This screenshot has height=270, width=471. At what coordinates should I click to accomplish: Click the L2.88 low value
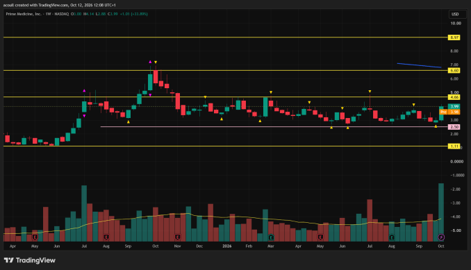101,14
